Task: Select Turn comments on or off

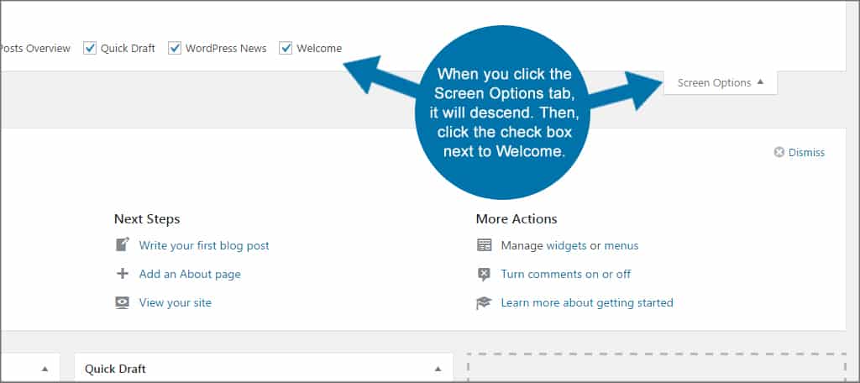Action: tap(565, 274)
